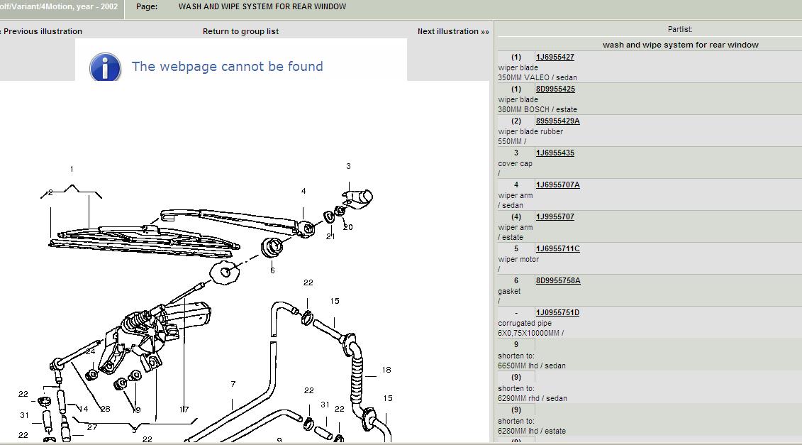Image resolution: width=802 pixels, height=445 pixels.
Task: Open the Return to group list link
Action: [240, 31]
